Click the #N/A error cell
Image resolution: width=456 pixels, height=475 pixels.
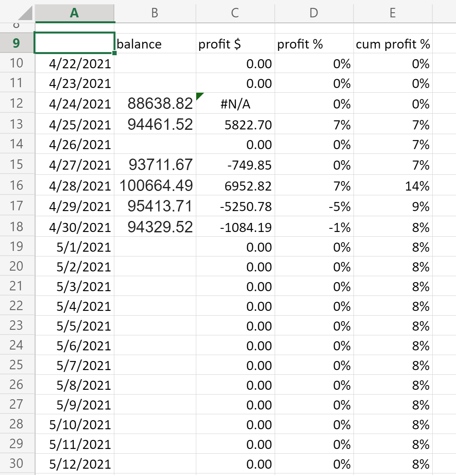point(235,104)
